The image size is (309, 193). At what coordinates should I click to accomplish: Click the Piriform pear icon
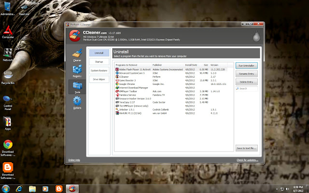256,36
